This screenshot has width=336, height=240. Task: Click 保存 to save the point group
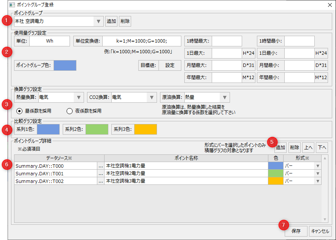[296, 231]
